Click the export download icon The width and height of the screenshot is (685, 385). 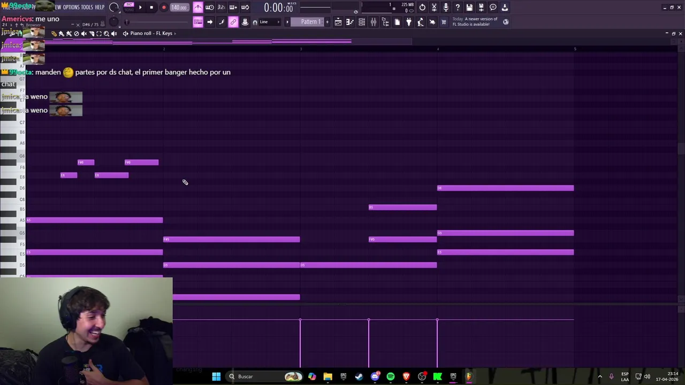click(505, 7)
